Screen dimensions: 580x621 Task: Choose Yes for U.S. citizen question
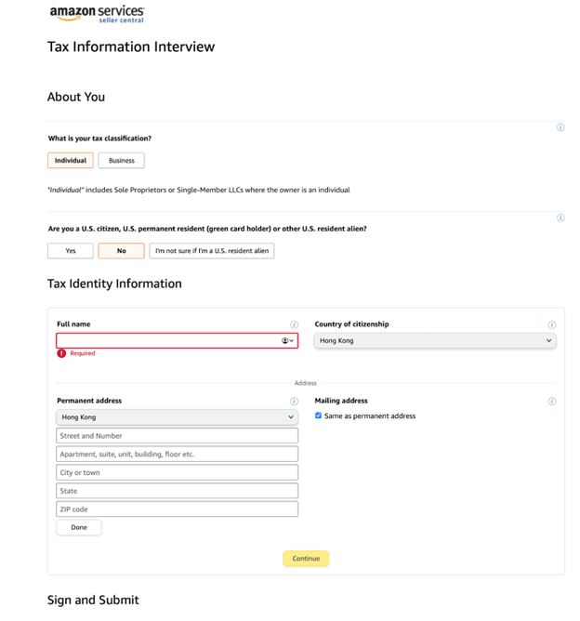[71, 251]
